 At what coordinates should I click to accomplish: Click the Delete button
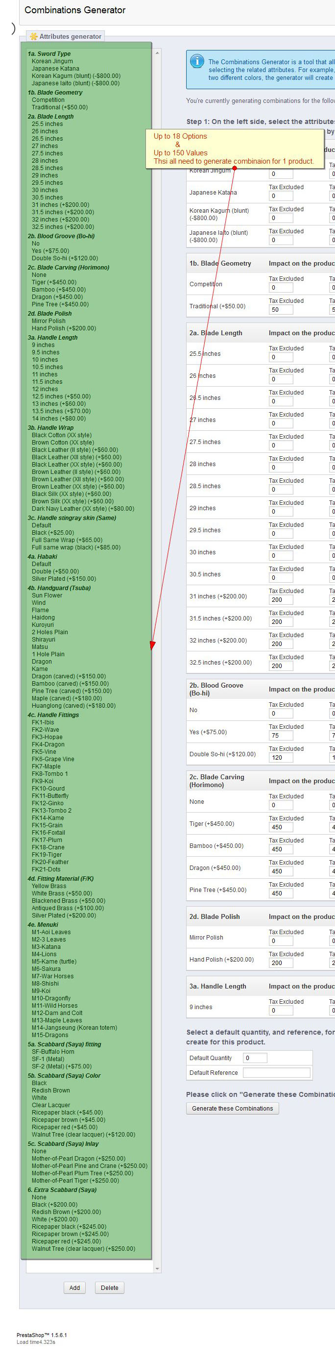click(109, 1288)
